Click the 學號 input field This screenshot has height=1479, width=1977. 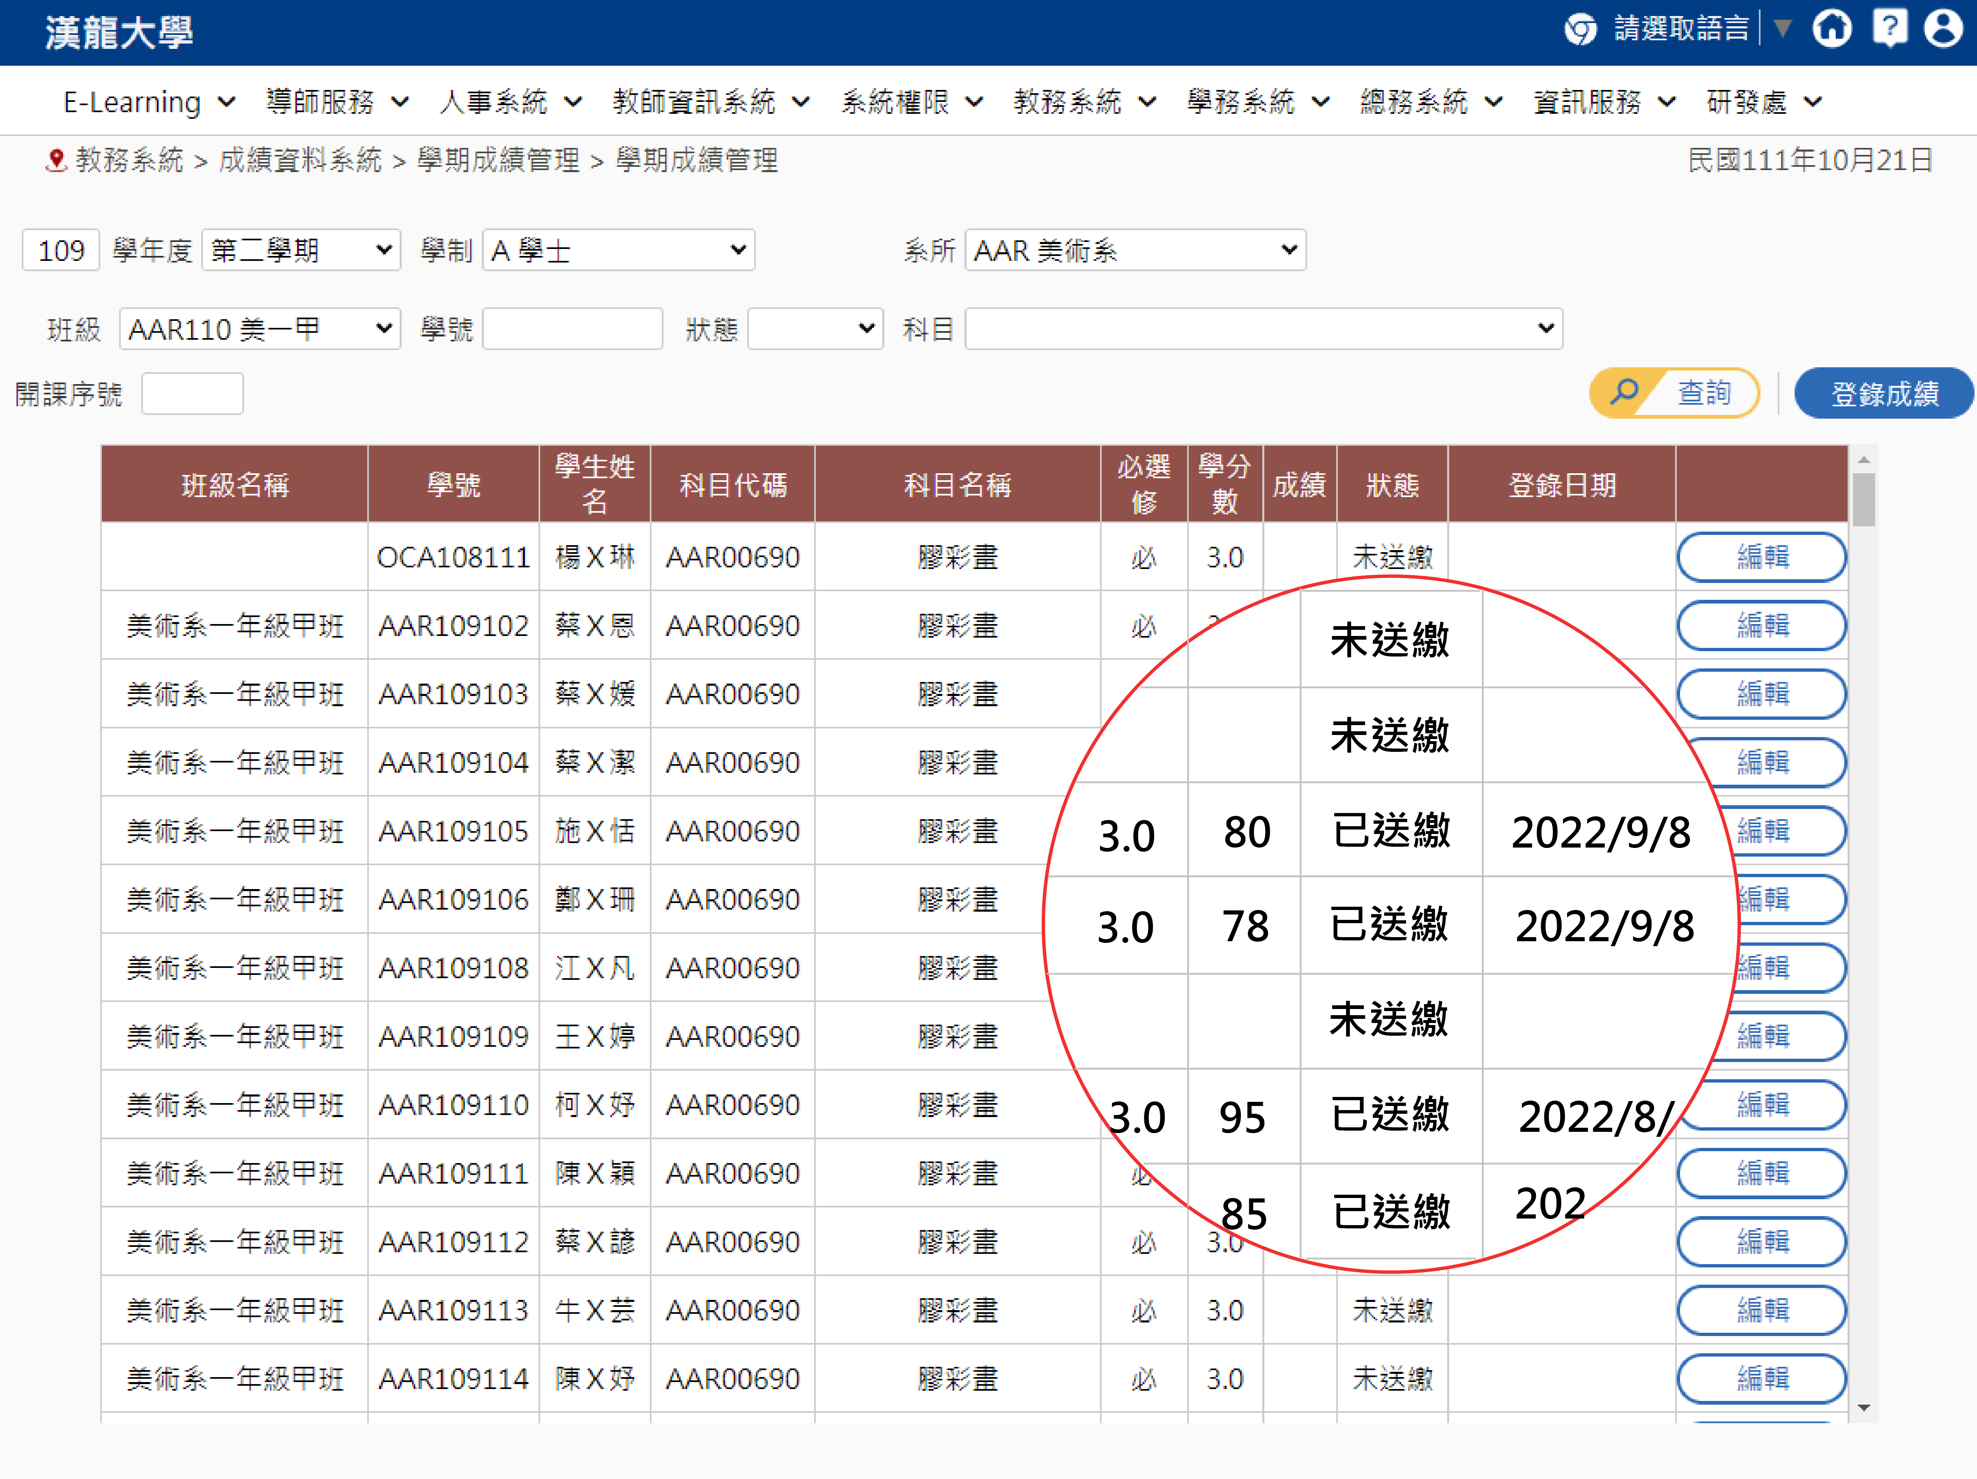(x=572, y=329)
